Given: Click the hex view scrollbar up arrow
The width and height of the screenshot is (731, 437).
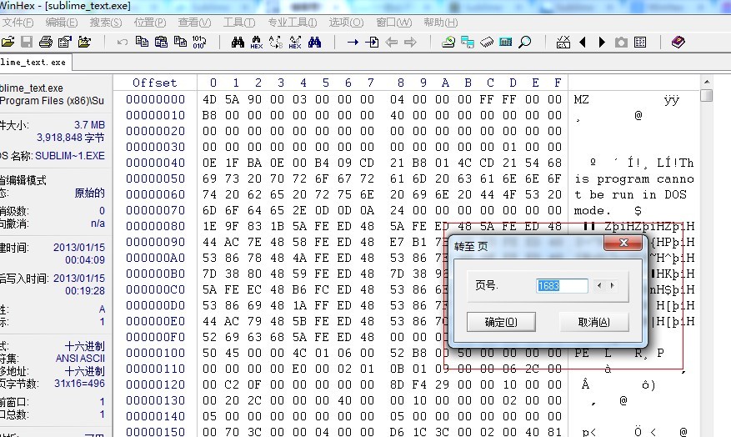Looking at the screenshot, I should click(x=707, y=82).
